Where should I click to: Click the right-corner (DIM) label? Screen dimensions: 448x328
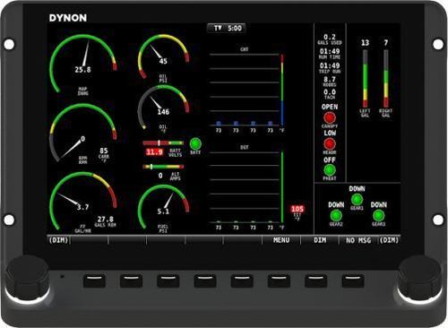pos(389,240)
